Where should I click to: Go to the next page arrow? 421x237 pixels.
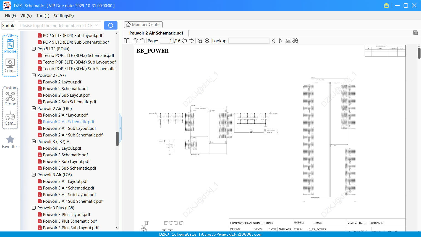point(191,41)
